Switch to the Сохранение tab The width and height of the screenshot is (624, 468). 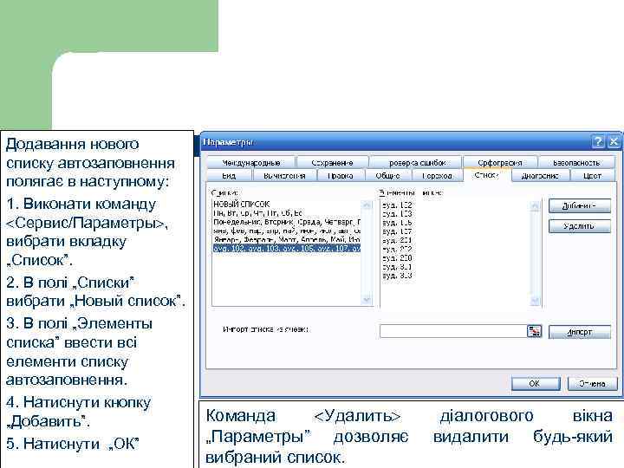click(x=332, y=163)
